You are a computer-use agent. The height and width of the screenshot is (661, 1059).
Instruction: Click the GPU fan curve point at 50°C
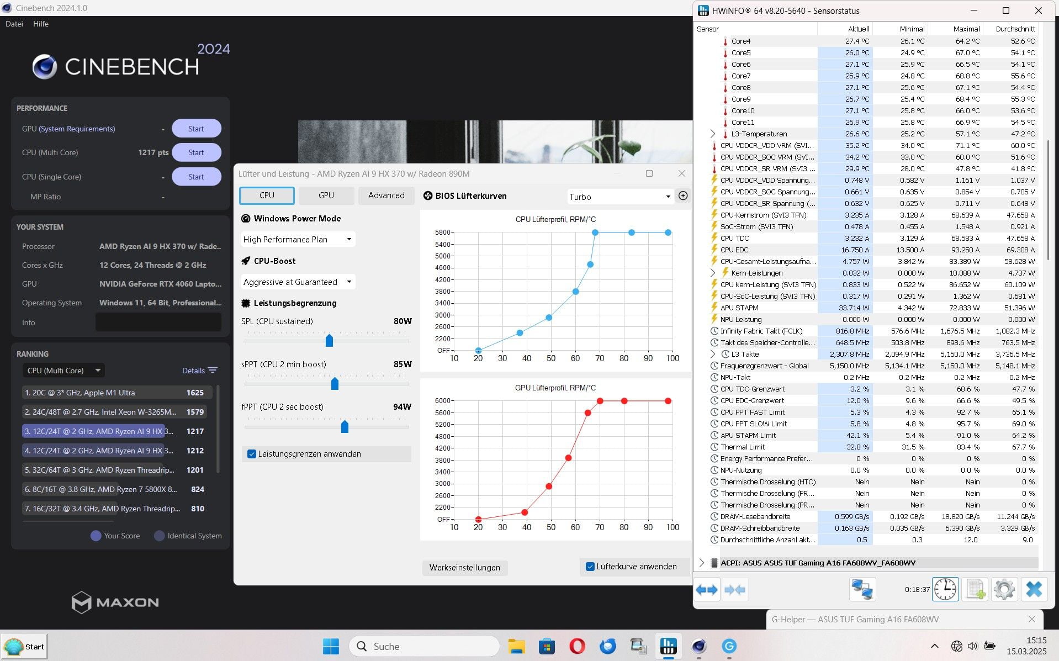tap(549, 487)
